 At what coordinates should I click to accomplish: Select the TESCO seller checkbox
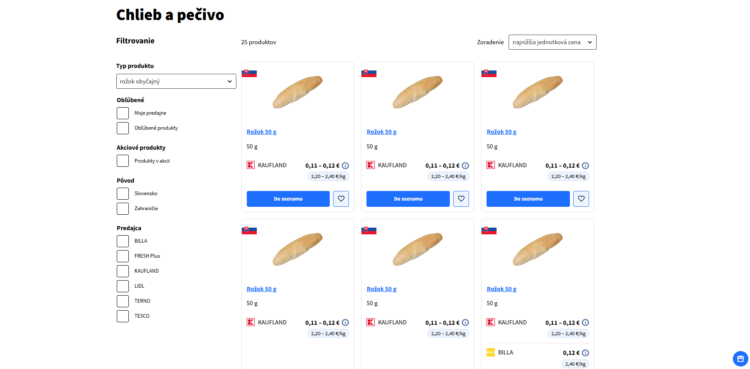click(123, 316)
